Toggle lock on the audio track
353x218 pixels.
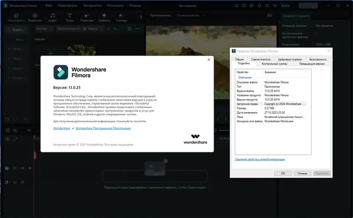pyautogui.click(x=15, y=182)
